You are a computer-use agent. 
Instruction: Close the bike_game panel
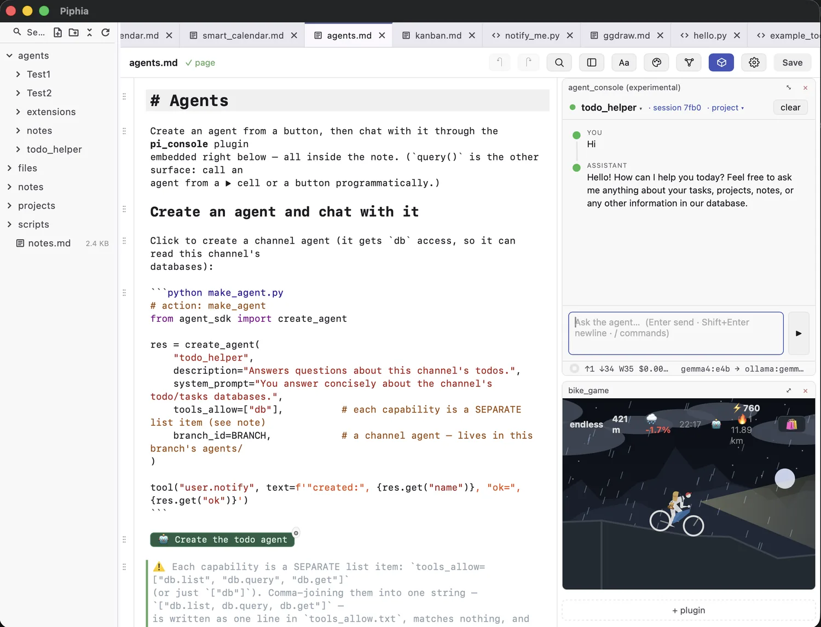tap(805, 391)
